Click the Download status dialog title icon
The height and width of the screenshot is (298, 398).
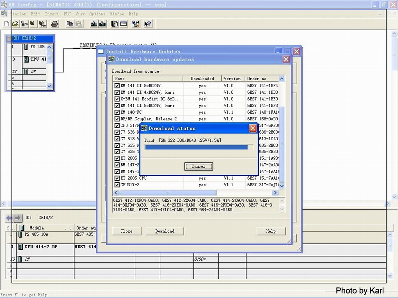point(144,128)
